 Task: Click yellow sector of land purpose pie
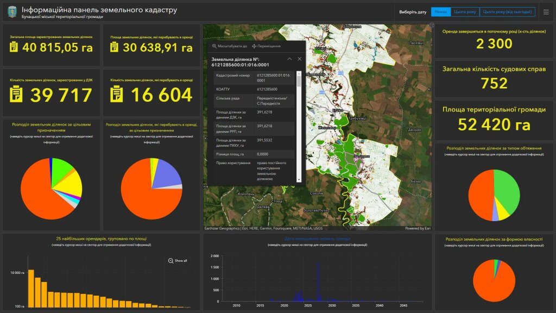pyautogui.click(x=71, y=184)
